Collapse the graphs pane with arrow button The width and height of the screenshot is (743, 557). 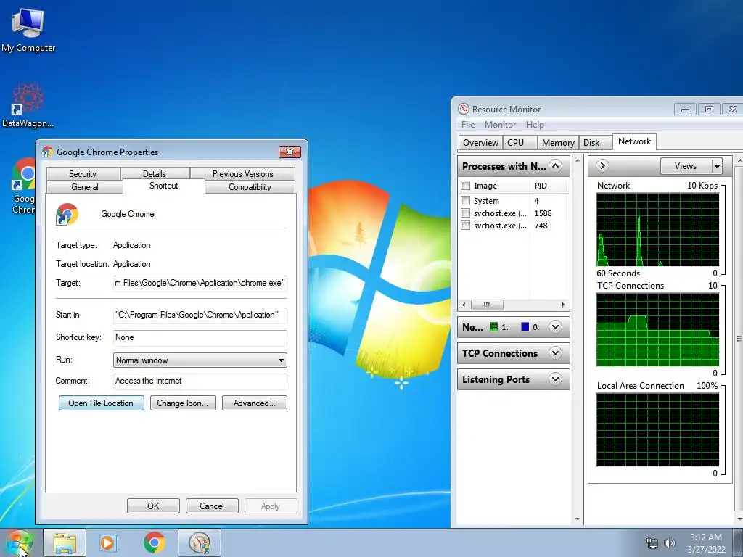(602, 166)
